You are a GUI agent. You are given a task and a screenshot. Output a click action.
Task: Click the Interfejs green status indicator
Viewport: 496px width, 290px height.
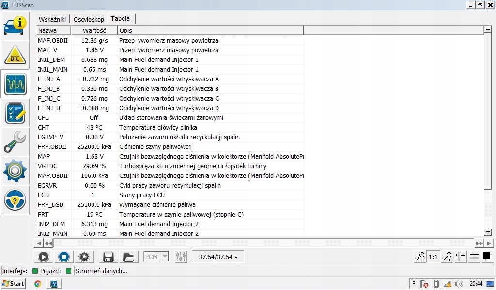pos(35,271)
